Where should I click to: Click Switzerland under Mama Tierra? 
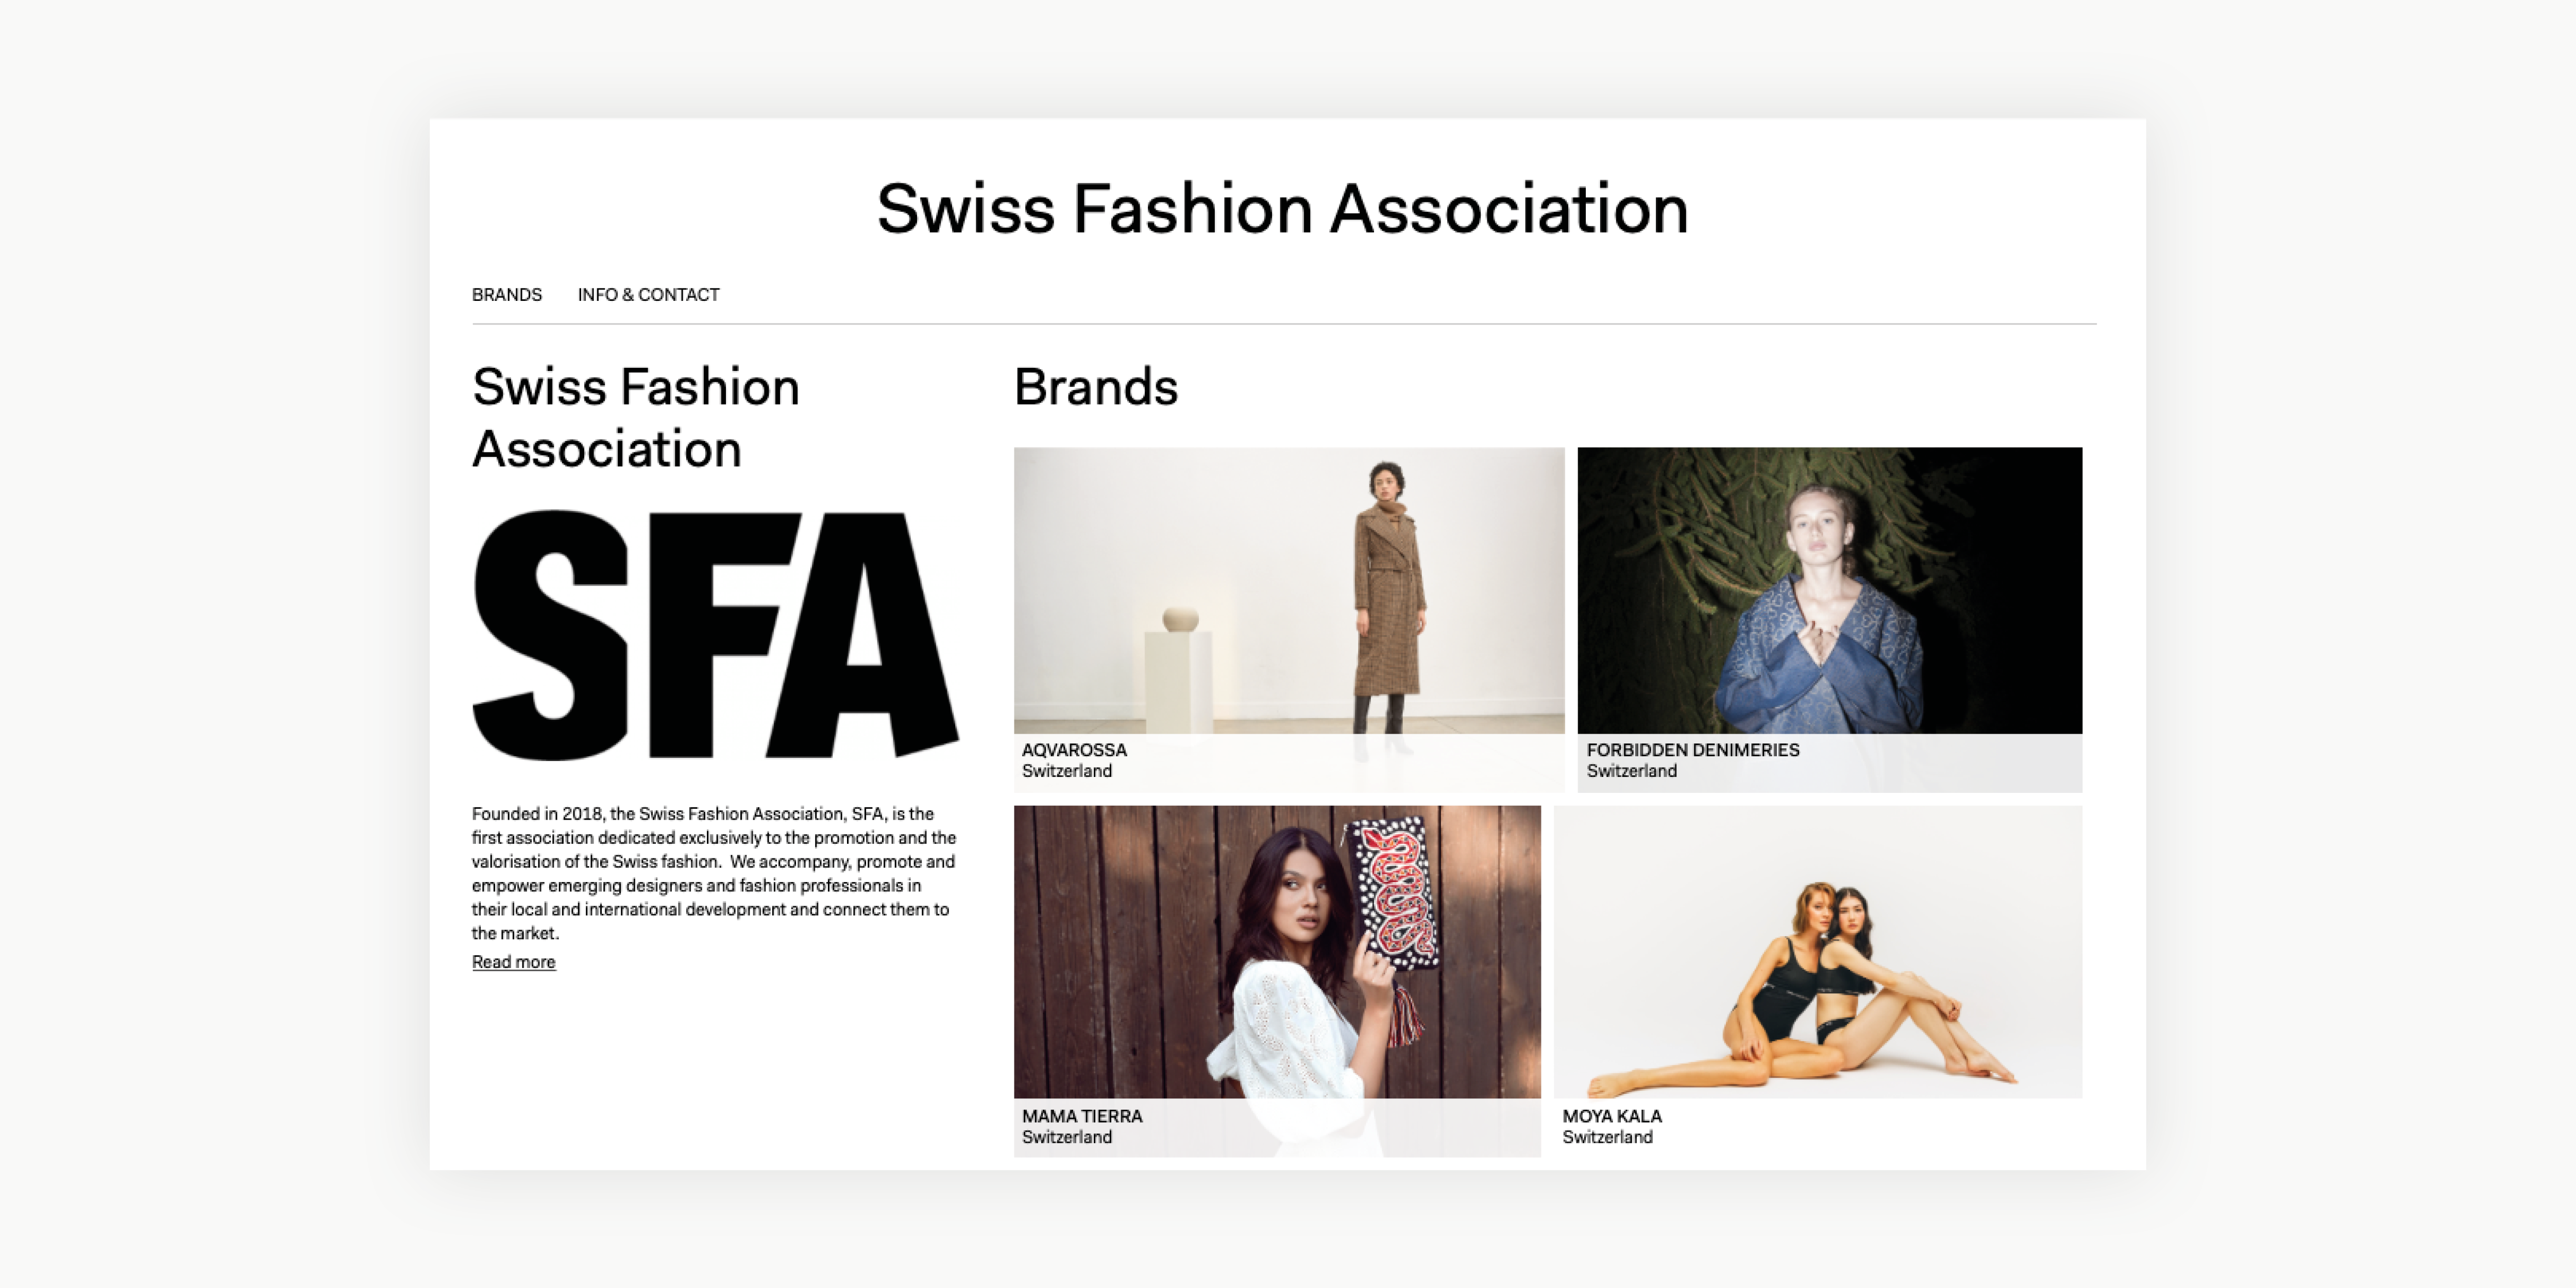click(1067, 1137)
